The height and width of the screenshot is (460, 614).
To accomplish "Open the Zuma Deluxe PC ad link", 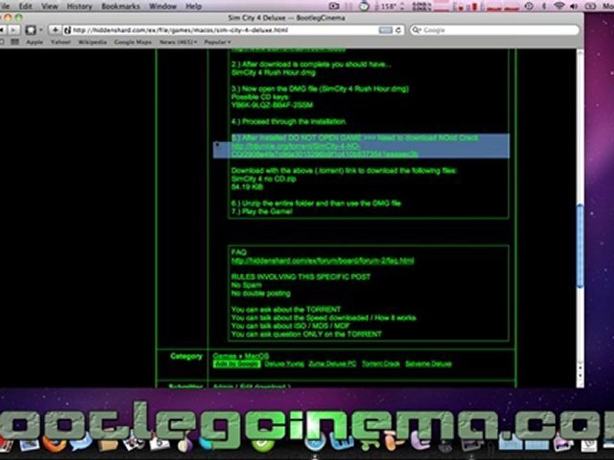I will point(333,364).
